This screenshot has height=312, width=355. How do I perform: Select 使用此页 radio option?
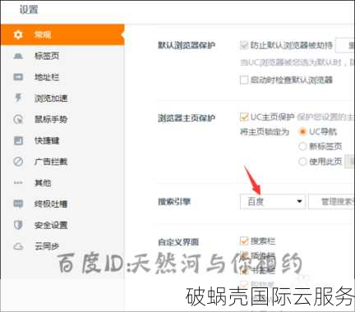[302, 162]
